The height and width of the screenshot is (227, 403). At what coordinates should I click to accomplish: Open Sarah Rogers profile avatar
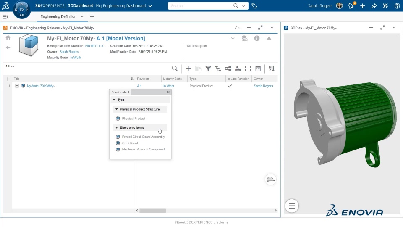[x=339, y=5]
